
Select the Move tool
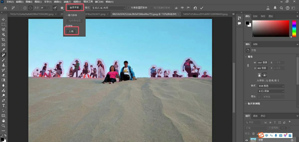[x=3, y=19]
